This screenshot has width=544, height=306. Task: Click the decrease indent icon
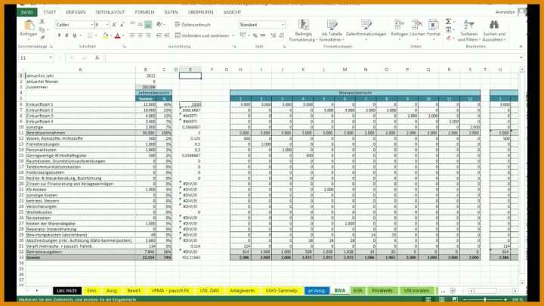[x=159, y=36]
